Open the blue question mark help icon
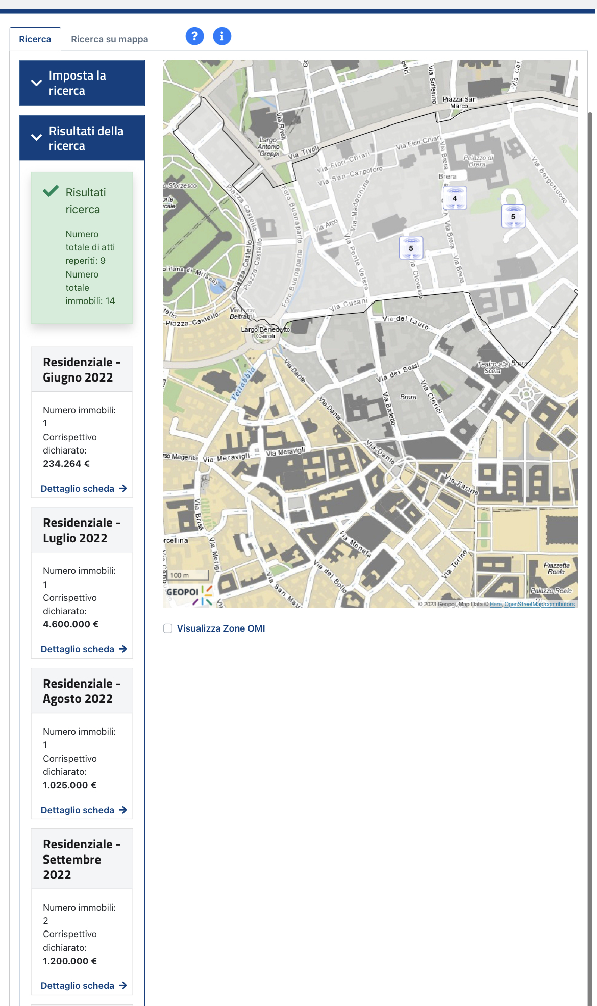 pyautogui.click(x=194, y=36)
